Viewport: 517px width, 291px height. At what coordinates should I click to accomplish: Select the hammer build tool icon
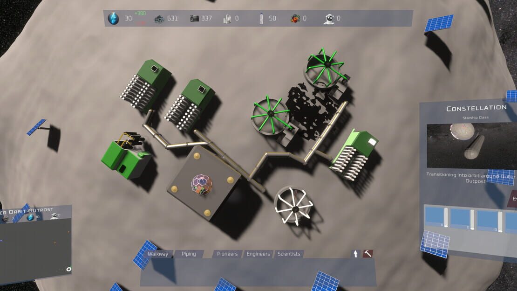(x=367, y=254)
